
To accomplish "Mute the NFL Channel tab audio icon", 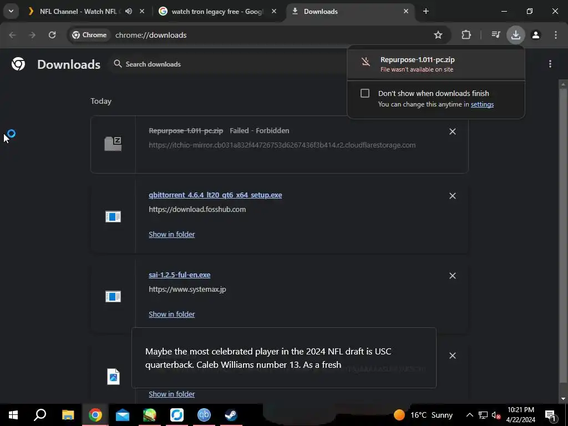I will click(129, 11).
